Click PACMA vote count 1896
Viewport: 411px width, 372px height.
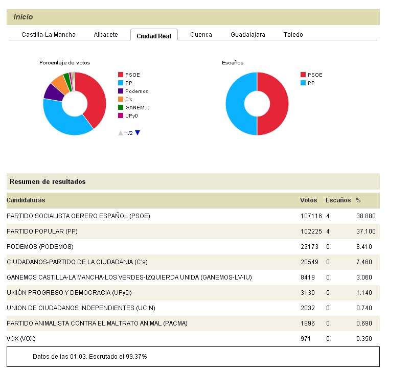(308, 323)
